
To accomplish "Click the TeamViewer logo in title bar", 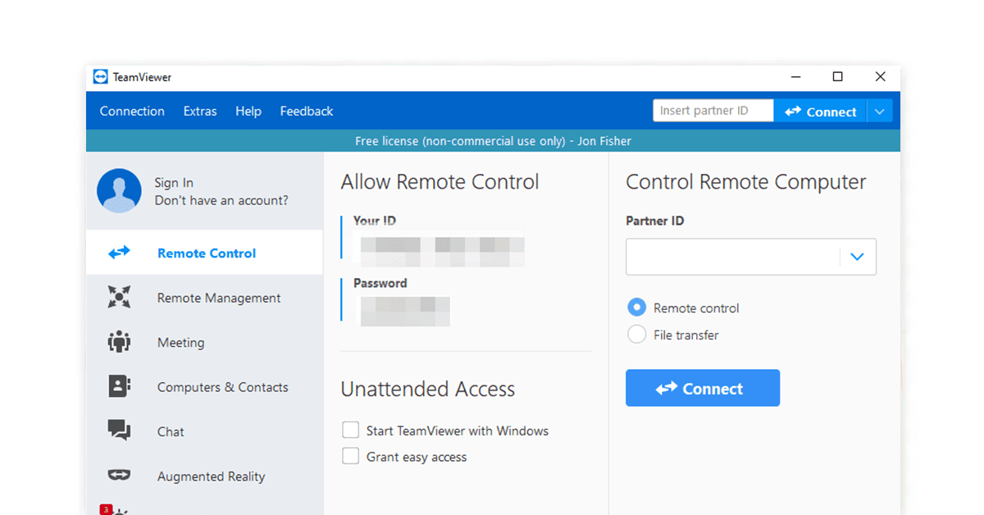I will [100, 77].
